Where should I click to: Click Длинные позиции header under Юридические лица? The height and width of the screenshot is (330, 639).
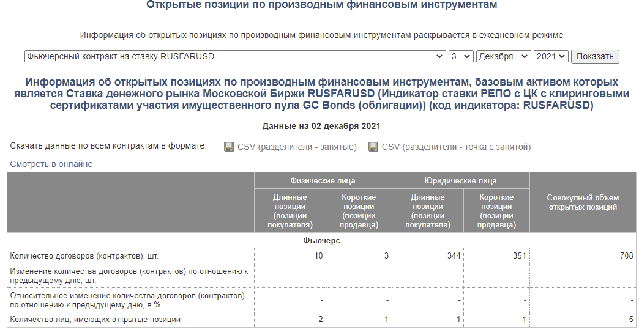pos(428,211)
